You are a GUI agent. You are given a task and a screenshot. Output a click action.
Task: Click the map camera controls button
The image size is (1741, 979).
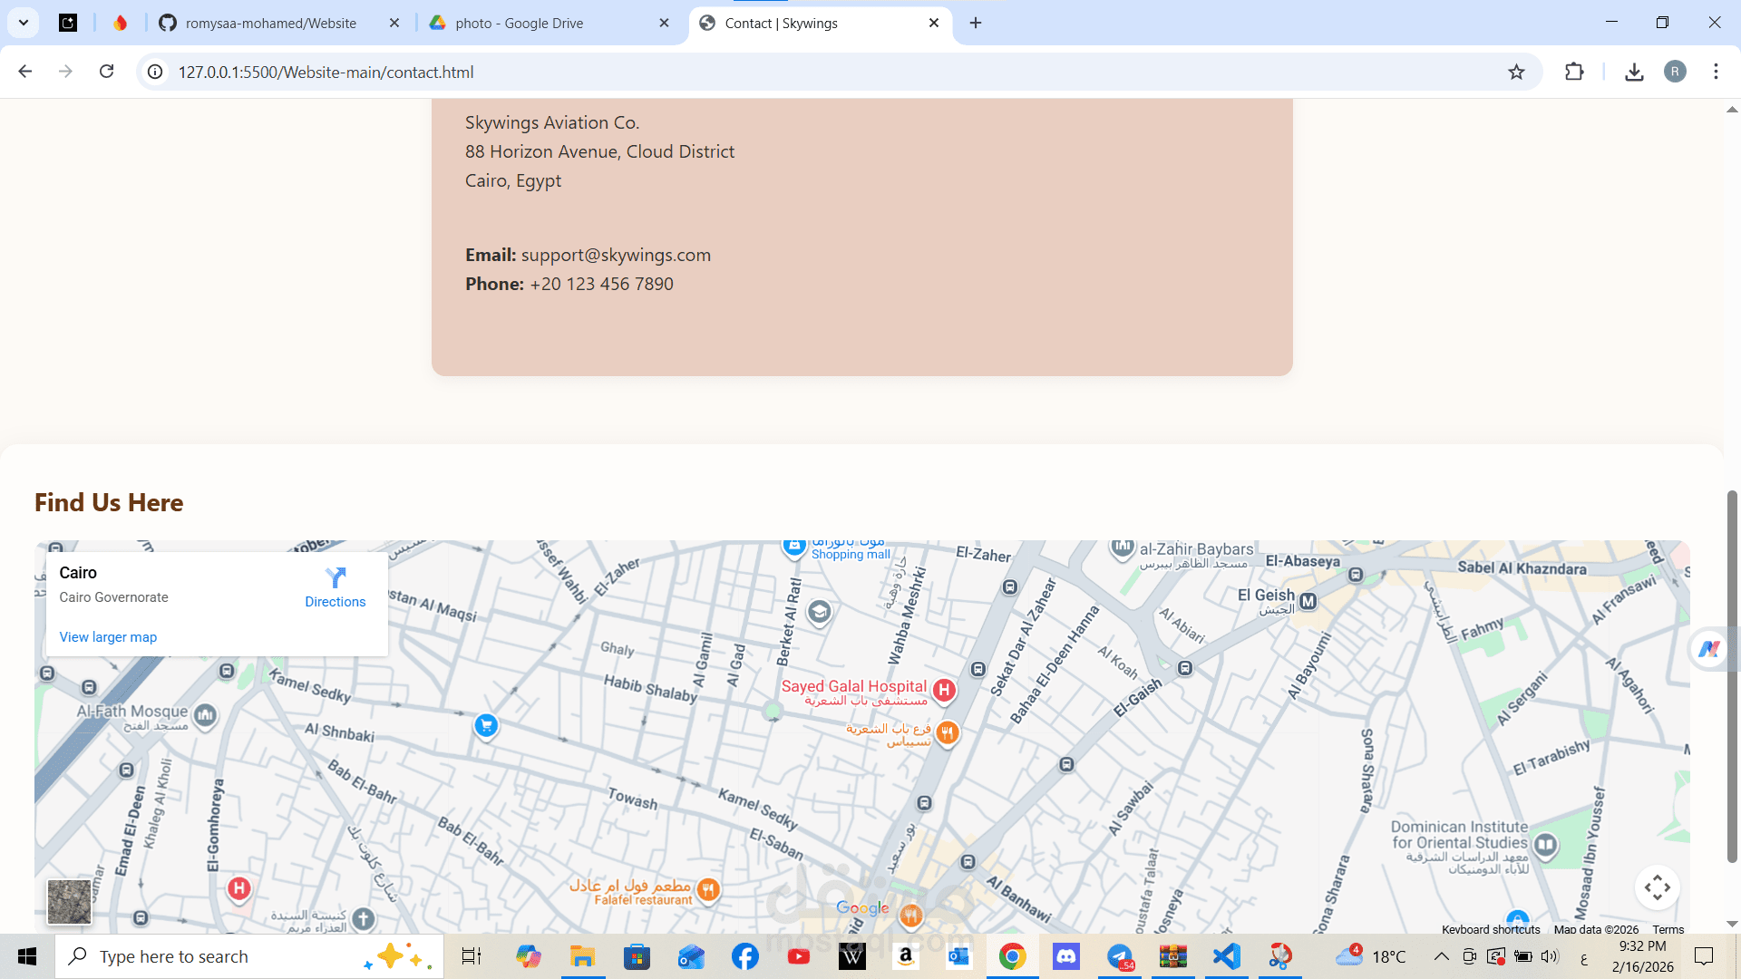[1657, 887]
